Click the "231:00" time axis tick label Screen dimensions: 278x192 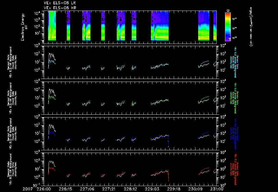pos(217,189)
